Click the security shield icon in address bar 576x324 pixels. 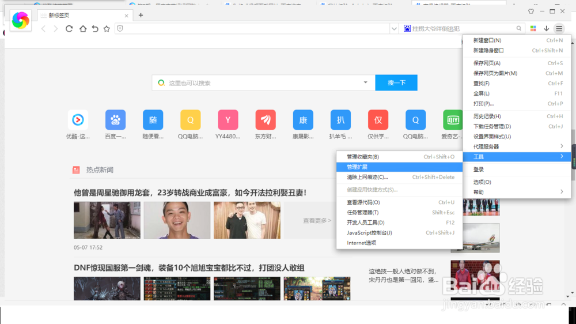[120, 28]
